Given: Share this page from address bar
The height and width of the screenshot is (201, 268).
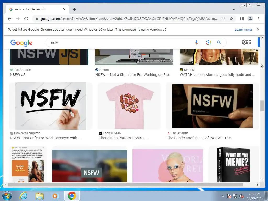Looking at the screenshot, I should [x=223, y=19].
